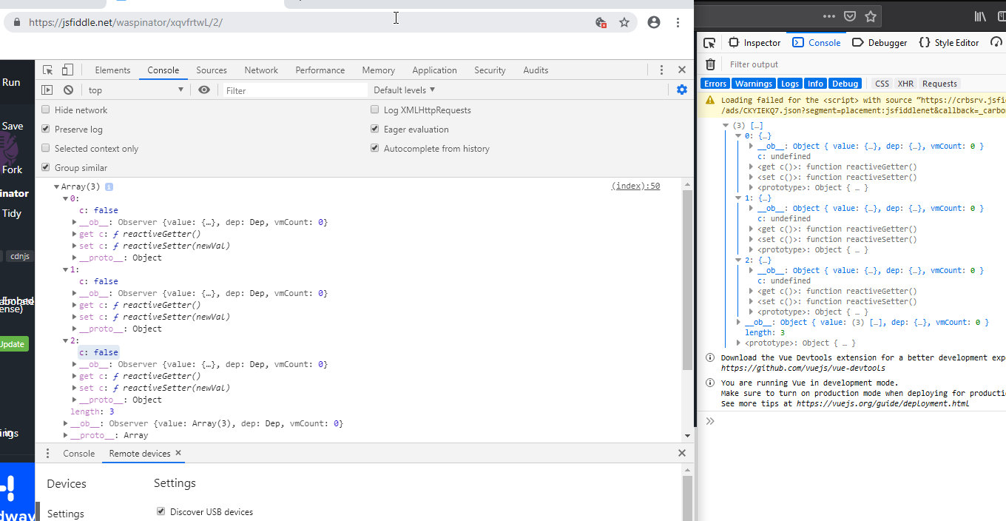Image resolution: width=1006 pixels, height=521 pixels.
Task: Close the bottom drawer panel
Action: [x=682, y=453]
